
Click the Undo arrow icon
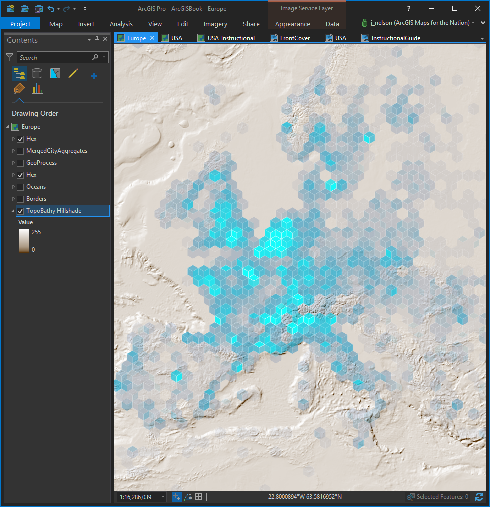(x=51, y=9)
